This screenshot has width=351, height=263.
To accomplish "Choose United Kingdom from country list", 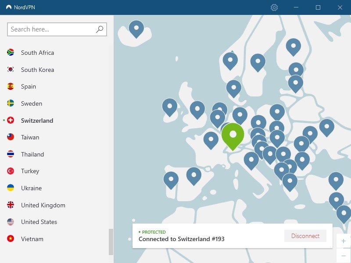I will click(x=43, y=205).
